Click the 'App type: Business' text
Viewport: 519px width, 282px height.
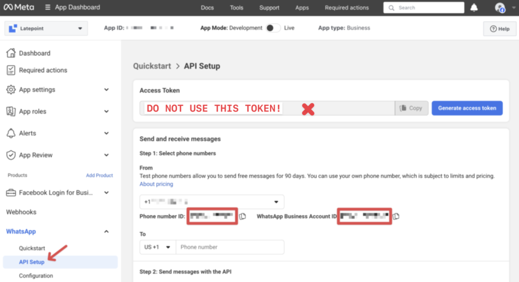(344, 28)
